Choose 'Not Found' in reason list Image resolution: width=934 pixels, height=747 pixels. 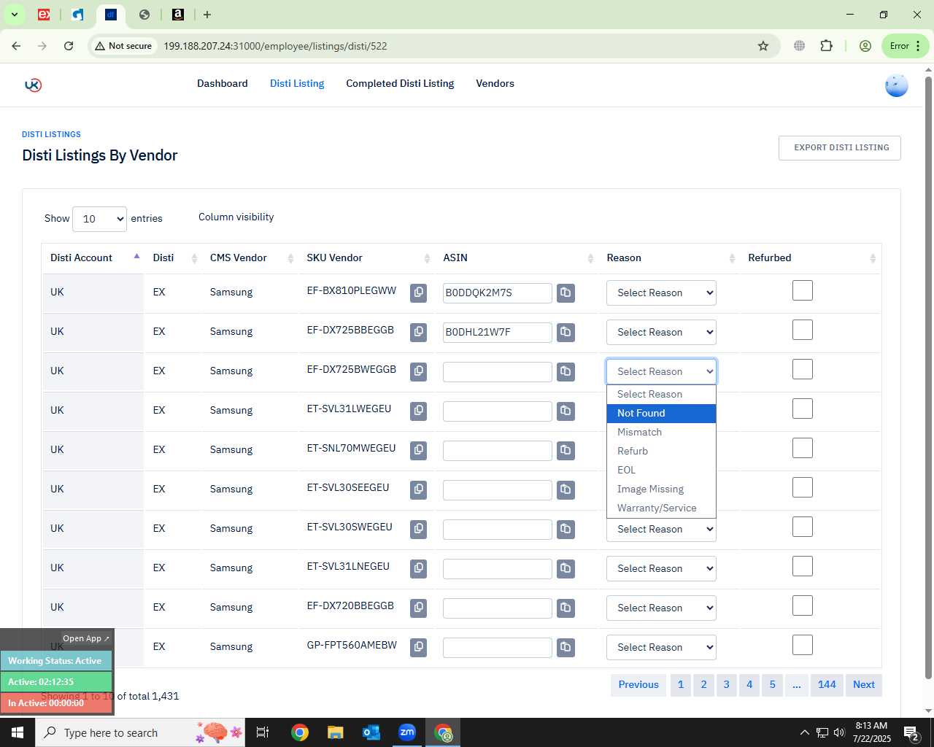point(661,413)
